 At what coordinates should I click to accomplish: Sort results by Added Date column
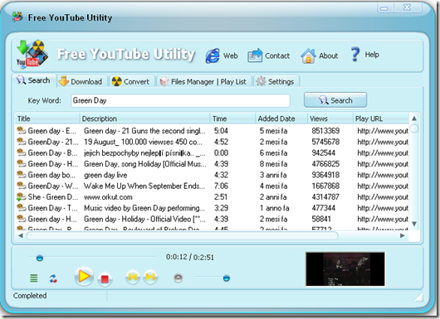tap(281, 118)
